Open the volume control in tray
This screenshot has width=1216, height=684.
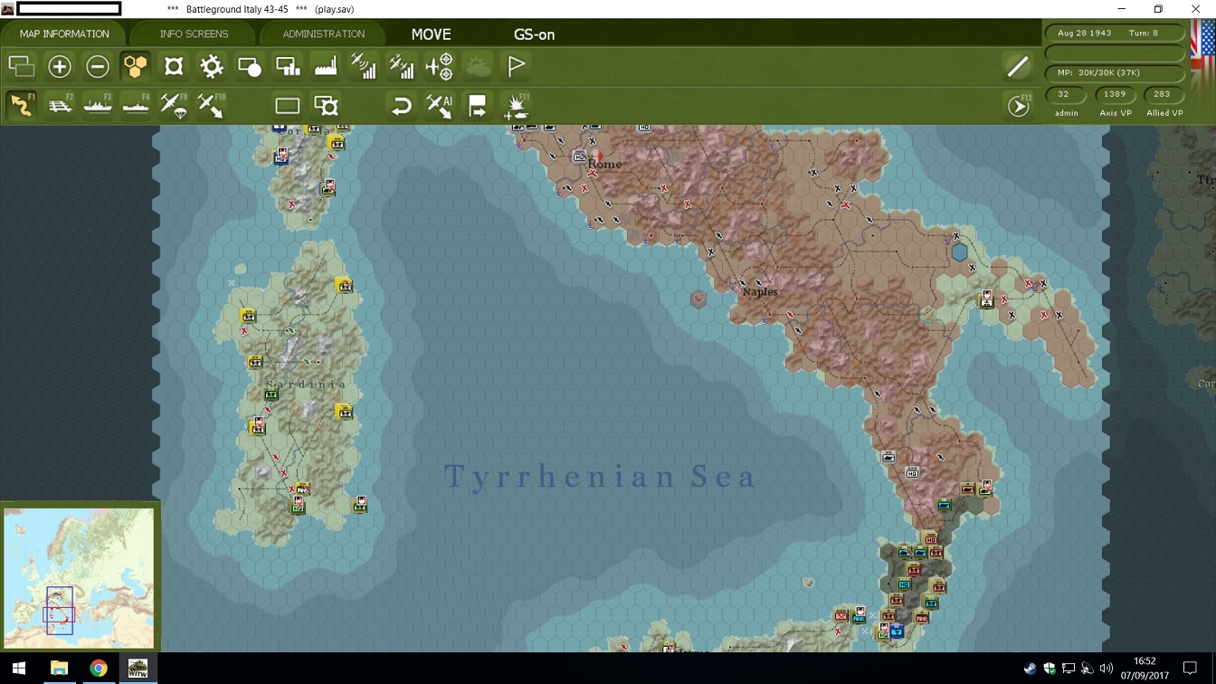click(1107, 669)
